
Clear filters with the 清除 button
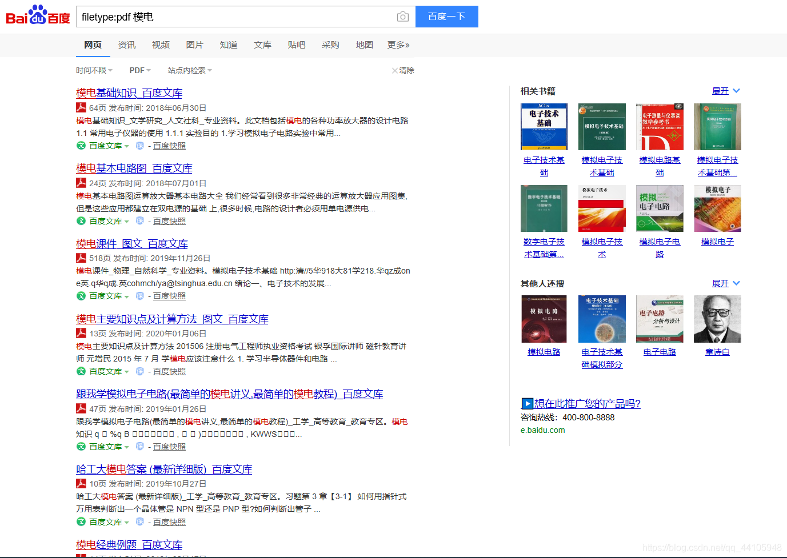coord(403,70)
